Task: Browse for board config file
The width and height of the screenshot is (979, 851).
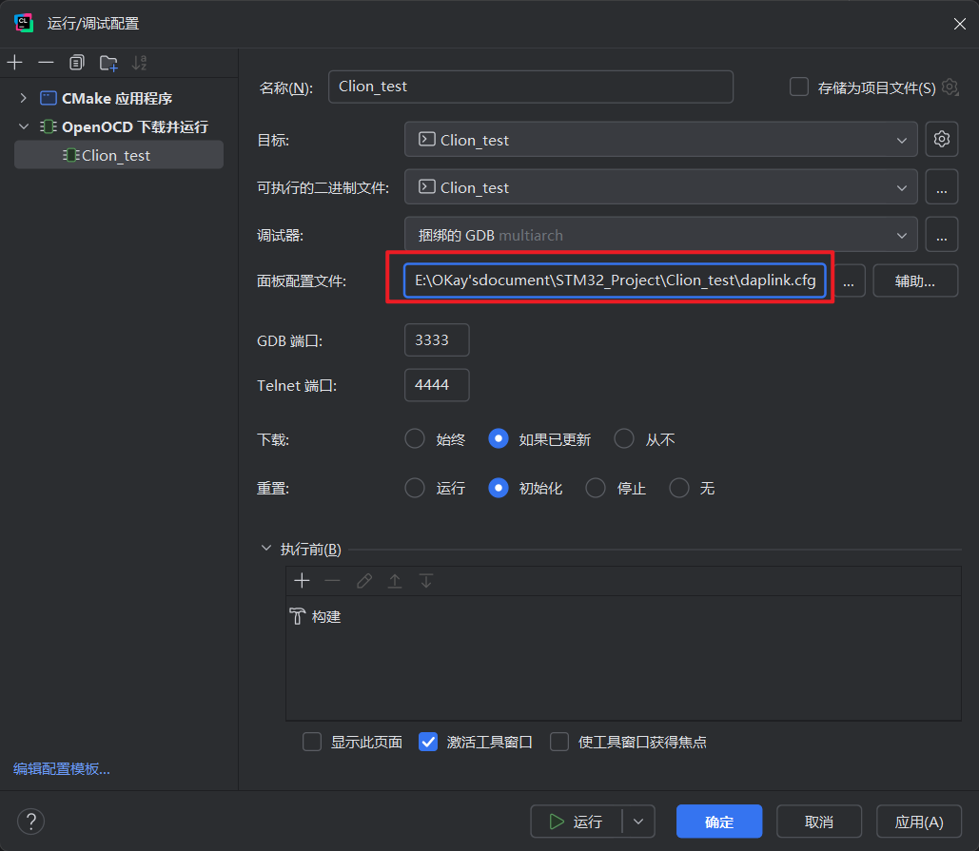Action: 849,280
